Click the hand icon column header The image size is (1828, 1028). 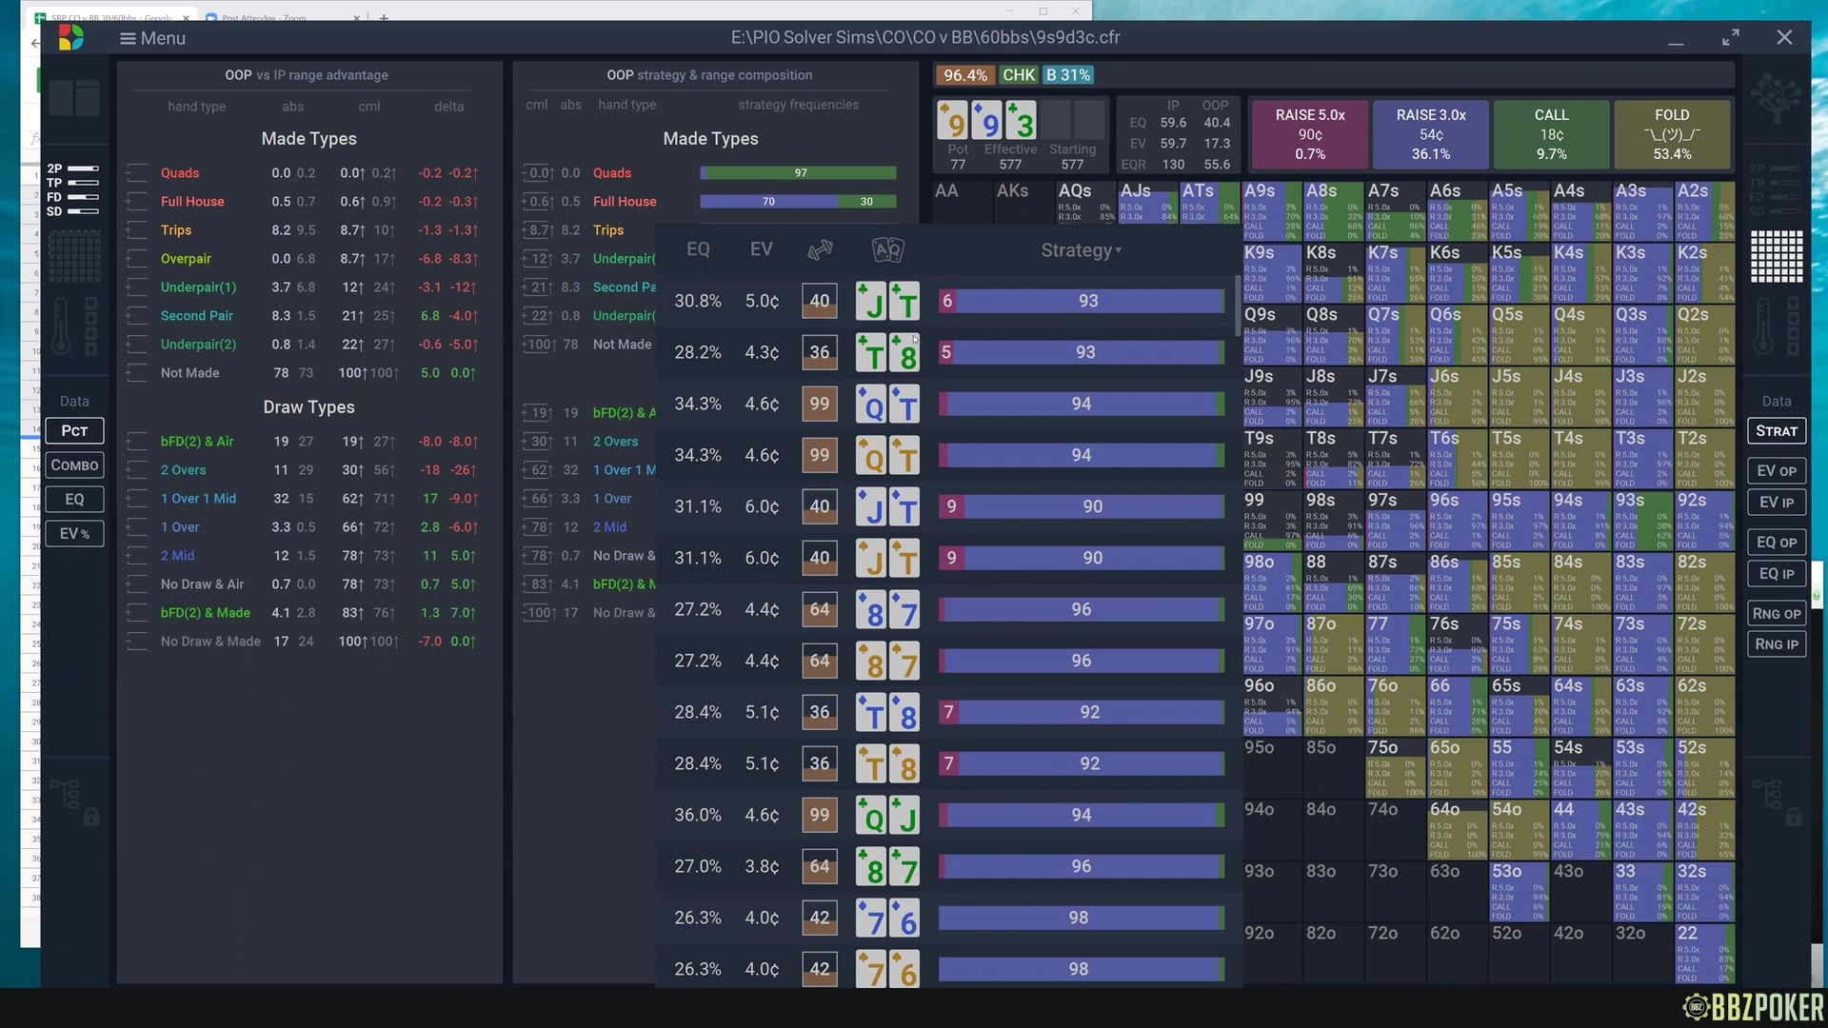(x=820, y=249)
